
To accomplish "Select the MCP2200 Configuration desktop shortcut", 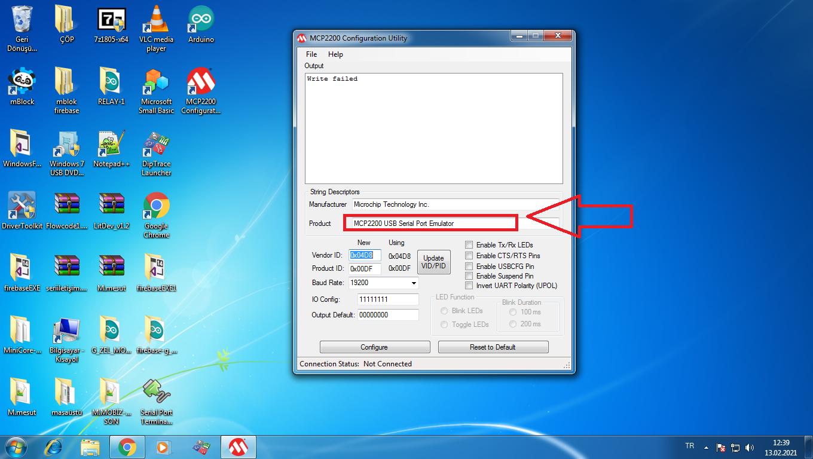I will click(x=201, y=91).
